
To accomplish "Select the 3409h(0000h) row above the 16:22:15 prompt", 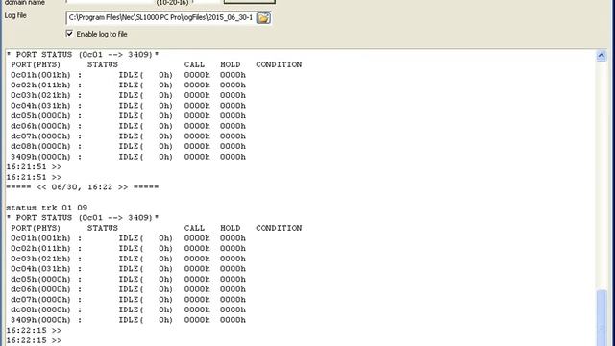I will click(x=128, y=320).
